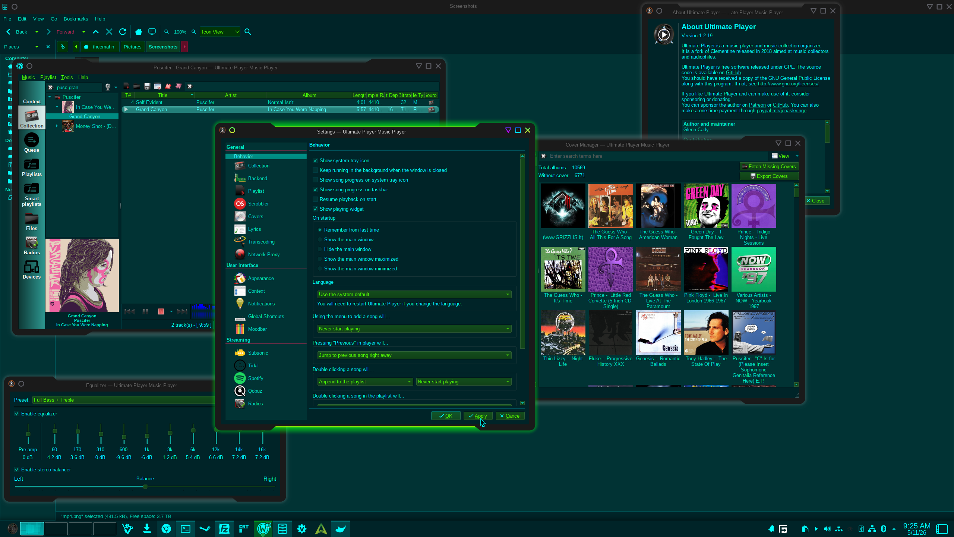Select Spotify streaming settings icon
Viewport: 954px width, 537px height.
(240, 378)
